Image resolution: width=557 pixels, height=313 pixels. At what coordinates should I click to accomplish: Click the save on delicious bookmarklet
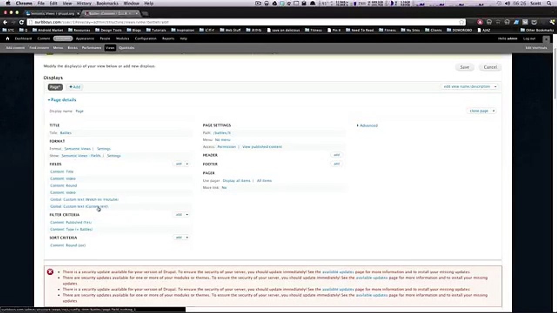click(x=283, y=30)
